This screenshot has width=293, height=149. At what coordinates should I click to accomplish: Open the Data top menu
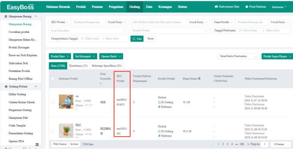click(x=149, y=7)
